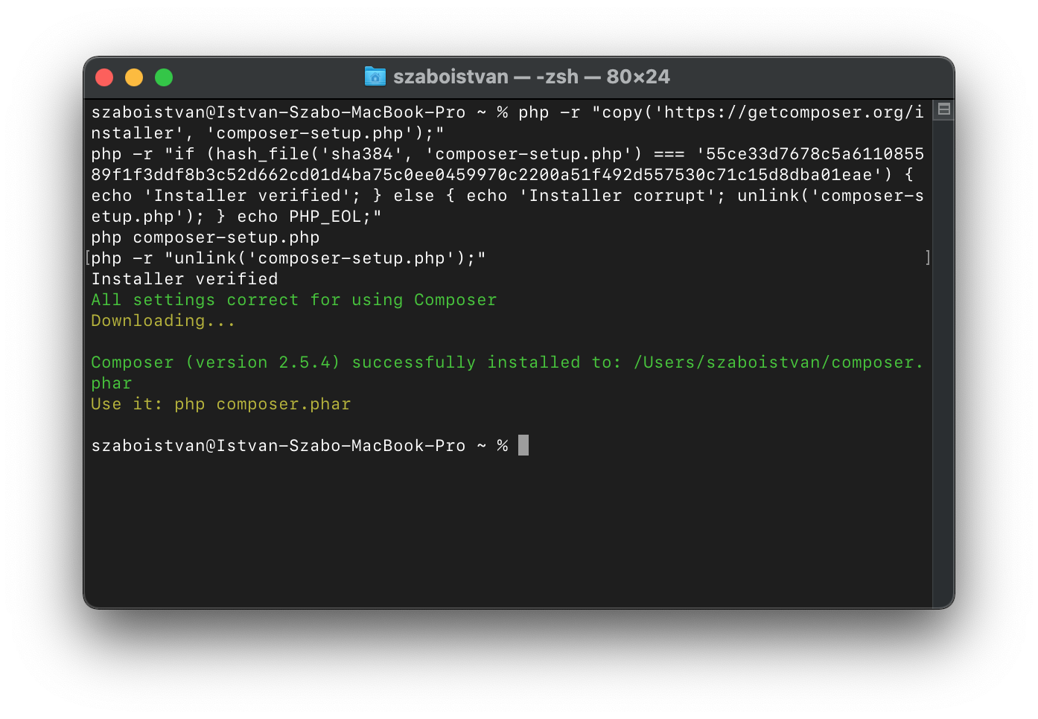This screenshot has width=1038, height=719.
Task: Click the first prompt line with 'php -r "copy('
Action: pyautogui.click(x=507, y=112)
